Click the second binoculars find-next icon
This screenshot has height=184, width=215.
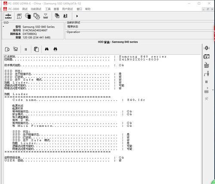(55, 49)
